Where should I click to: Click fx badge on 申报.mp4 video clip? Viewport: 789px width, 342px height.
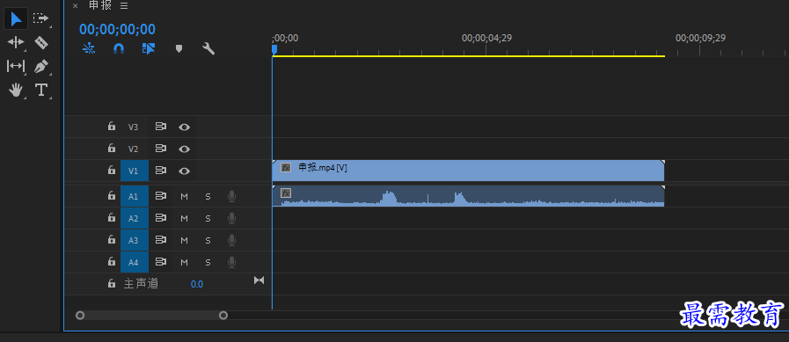pyautogui.click(x=286, y=167)
